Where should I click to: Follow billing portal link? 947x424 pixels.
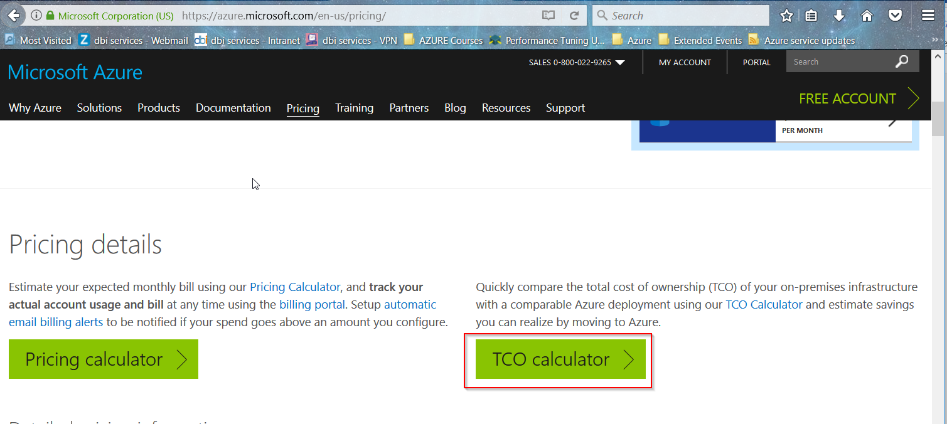click(312, 305)
